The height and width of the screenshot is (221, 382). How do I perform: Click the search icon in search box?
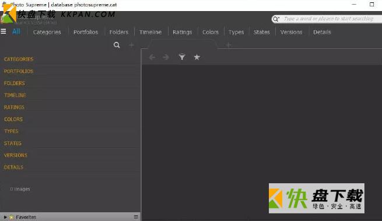coord(275,19)
